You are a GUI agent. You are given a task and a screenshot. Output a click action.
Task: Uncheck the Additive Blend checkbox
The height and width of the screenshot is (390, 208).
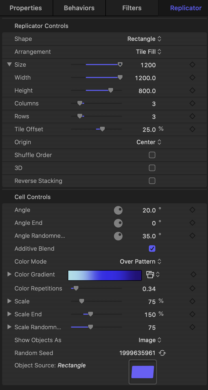pos(152,249)
